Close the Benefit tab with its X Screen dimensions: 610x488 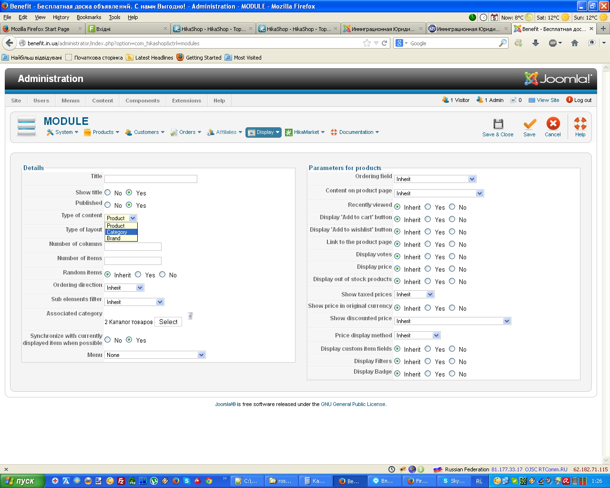(x=591, y=29)
